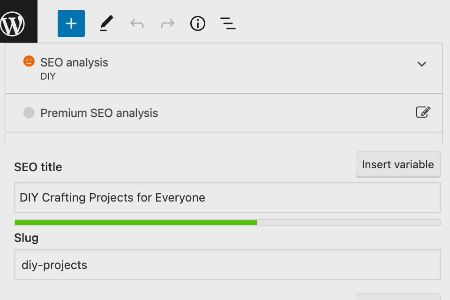
Task: Click the WordPress logo
Action: [x=13, y=23]
